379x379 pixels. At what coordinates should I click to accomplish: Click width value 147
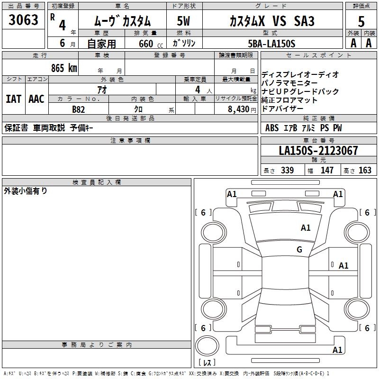pos(327,170)
